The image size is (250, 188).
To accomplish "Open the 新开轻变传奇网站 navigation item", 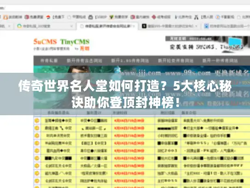I will (175, 61).
